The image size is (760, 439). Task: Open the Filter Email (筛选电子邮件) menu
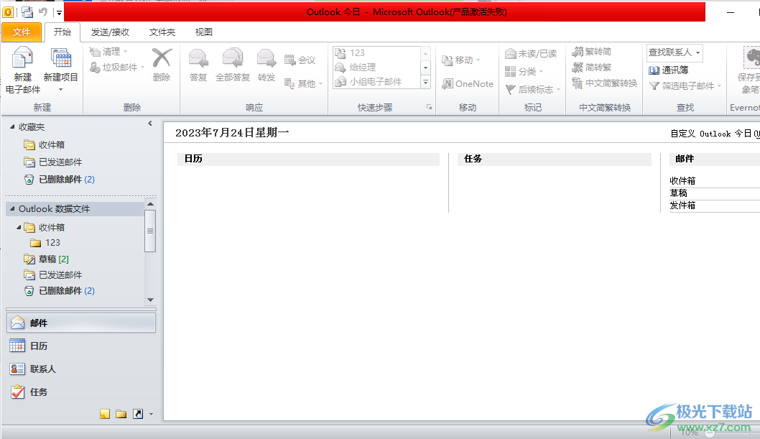pyautogui.click(x=685, y=86)
